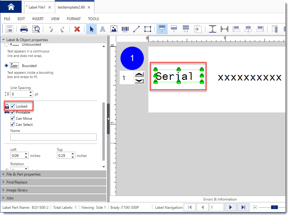The height and width of the screenshot is (217, 290).
Task: Jump to the last label
Action: tap(243, 208)
